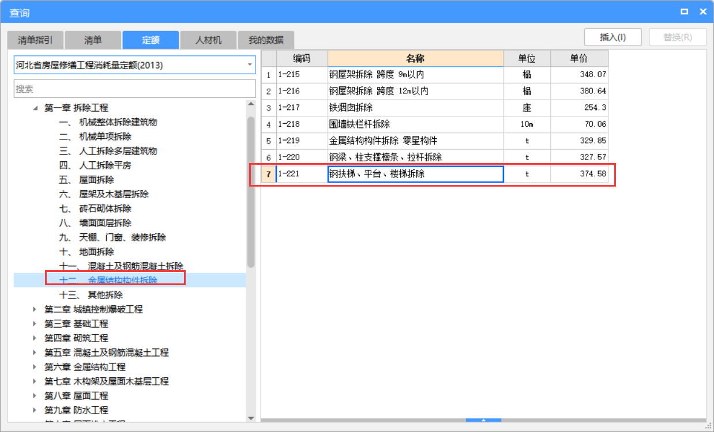714x432 pixels.
Task: Select 一、机械整体拆除建筑物 tree item
Action: [108, 122]
